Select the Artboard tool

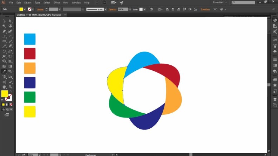pos(4,82)
